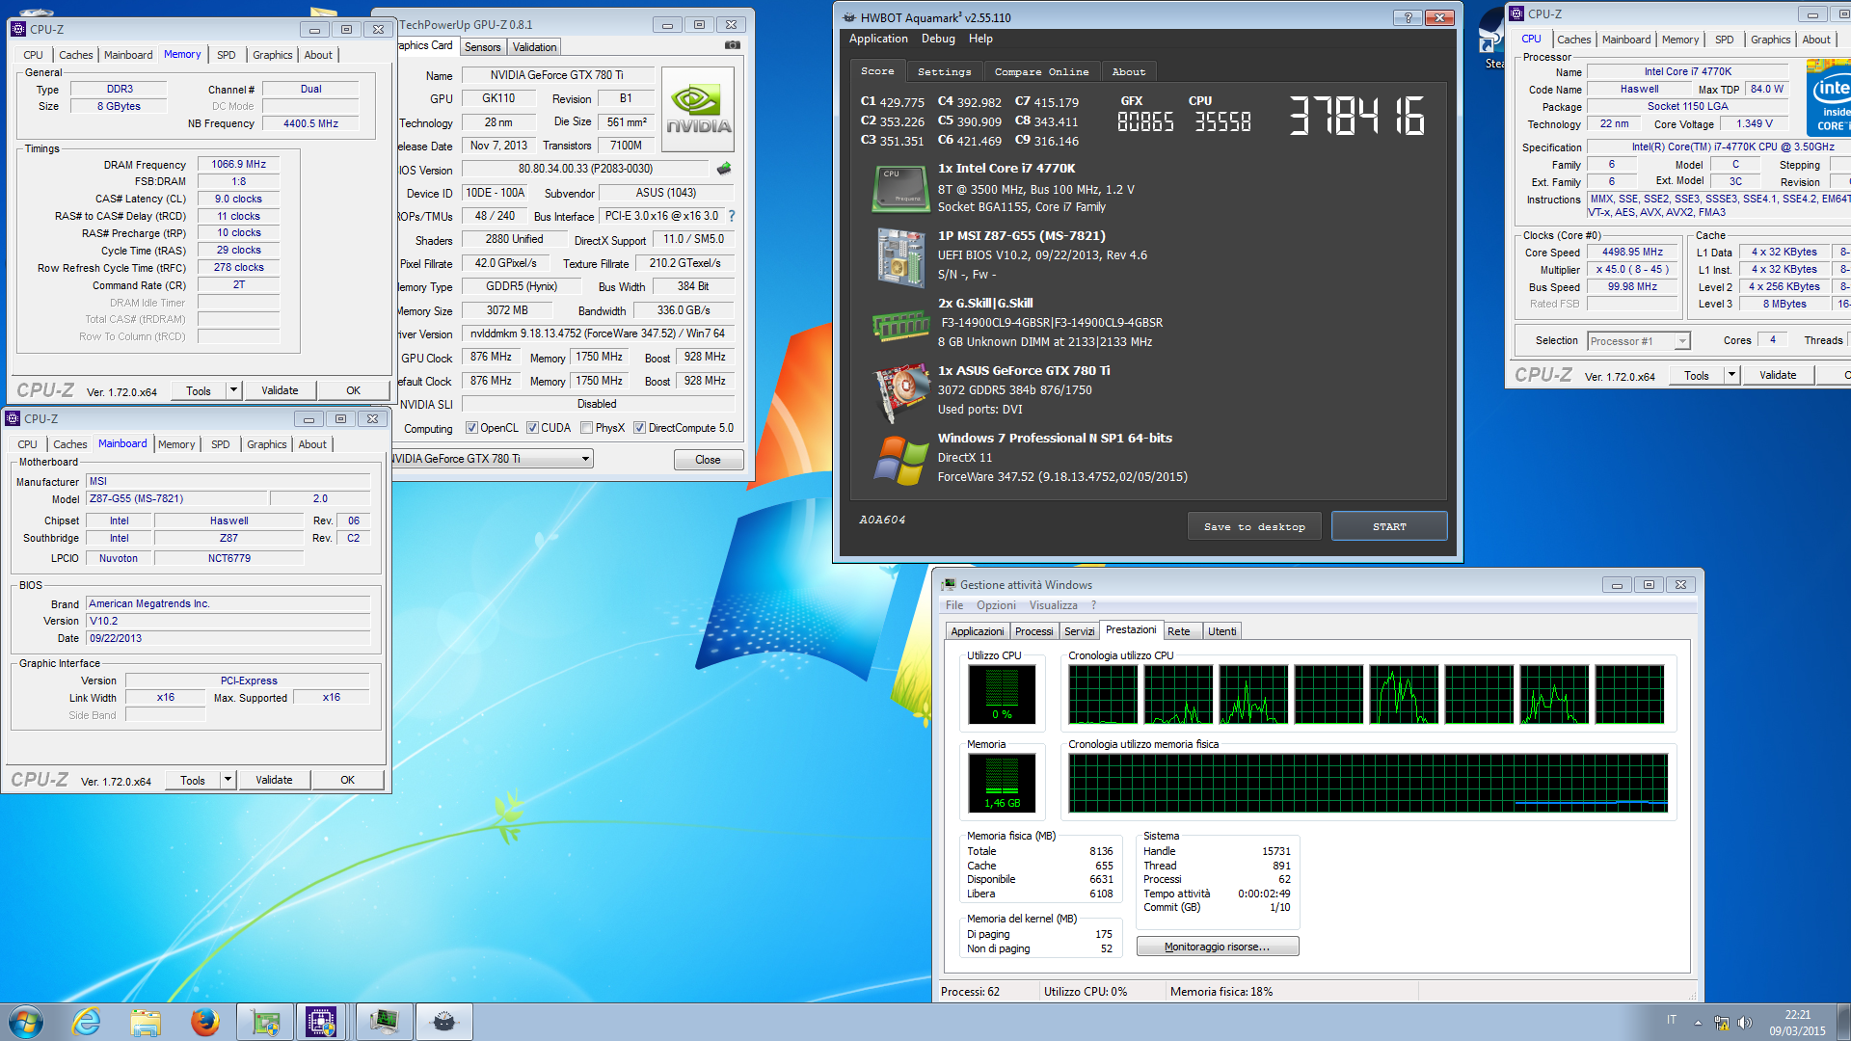Click the CPU-Z Memory window title icon
The width and height of the screenshot is (1851, 1041).
18,29
